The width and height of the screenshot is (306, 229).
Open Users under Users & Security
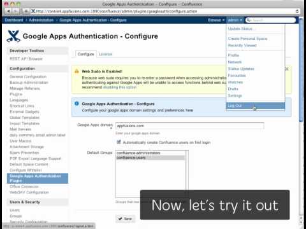pos(15,211)
